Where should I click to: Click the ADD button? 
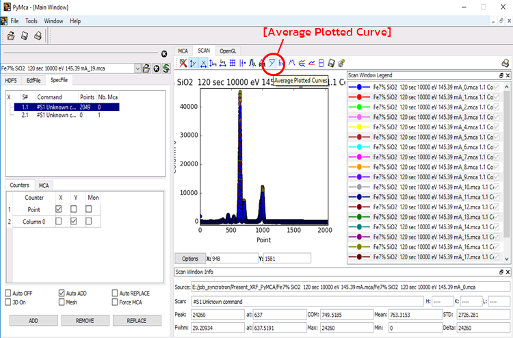tap(34, 321)
